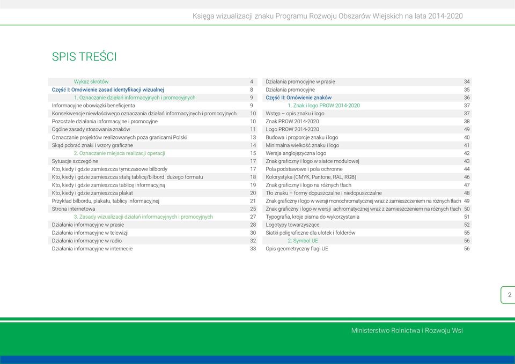
Task: Click 'Znak graficzny i logo w siatce modułowej'
Action: pyautogui.click(x=312, y=161)
